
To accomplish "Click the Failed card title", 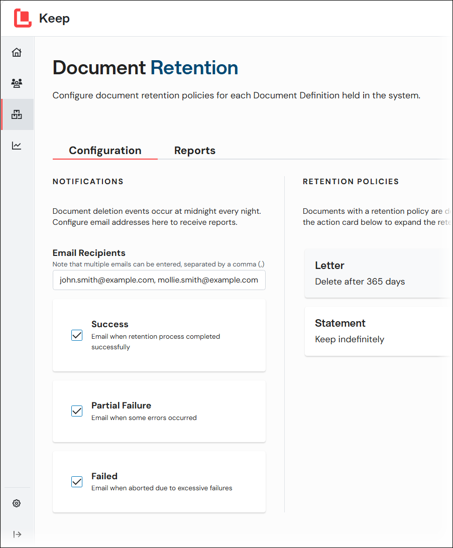I will [104, 476].
